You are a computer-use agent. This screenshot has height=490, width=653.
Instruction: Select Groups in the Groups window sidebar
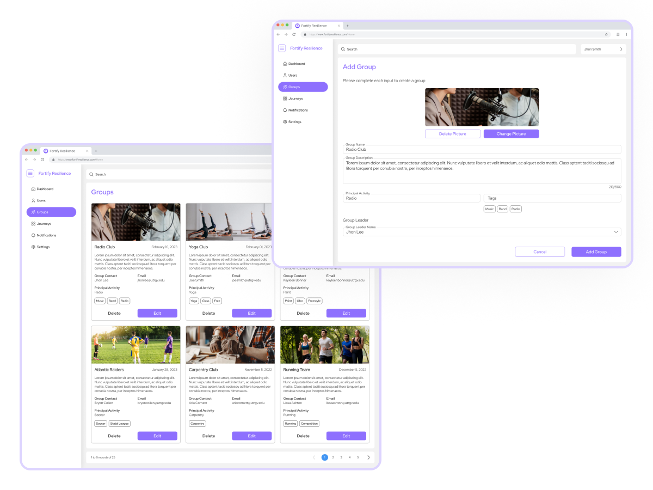pos(51,212)
